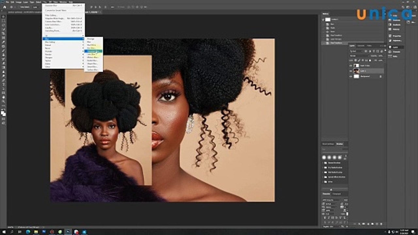Toggle the history brush source on the snapshot

tap(323, 20)
